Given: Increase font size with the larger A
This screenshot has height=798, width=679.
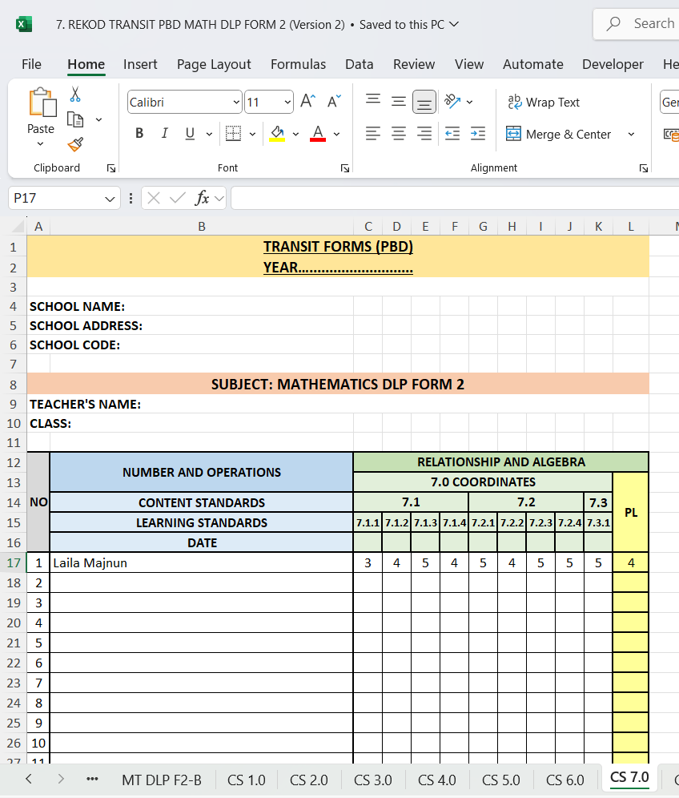Looking at the screenshot, I should 307,101.
